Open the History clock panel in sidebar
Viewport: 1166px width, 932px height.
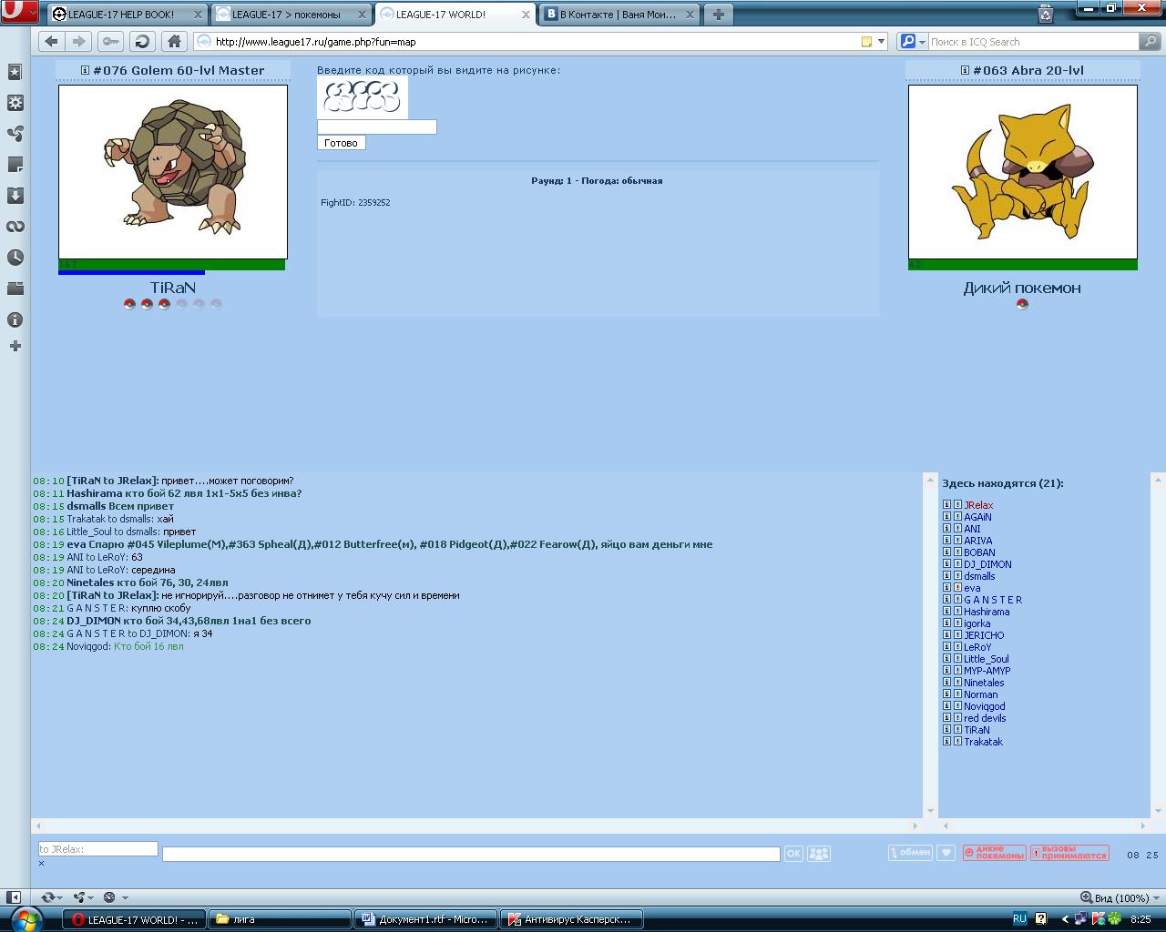pyautogui.click(x=15, y=258)
